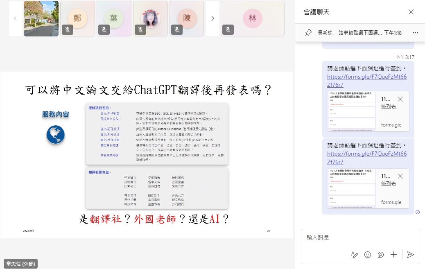Click the red text 外國老師 on the slide
The height and width of the screenshot is (269, 425).
tap(155, 219)
